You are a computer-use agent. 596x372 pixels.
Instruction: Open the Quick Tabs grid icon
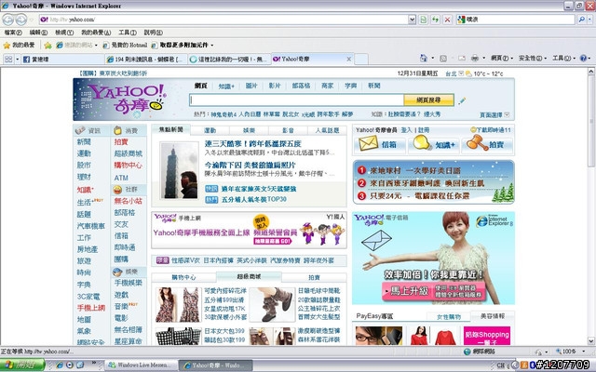pos(8,59)
